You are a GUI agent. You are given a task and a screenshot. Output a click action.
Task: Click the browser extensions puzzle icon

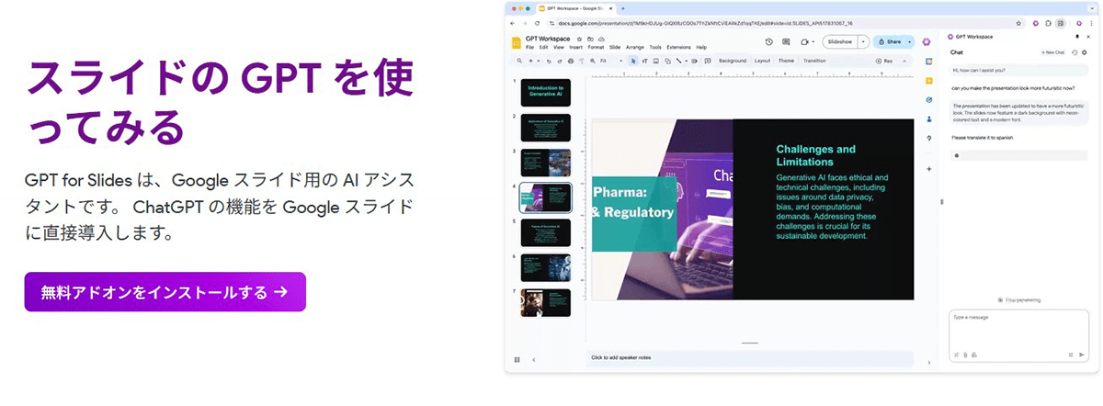tap(1048, 23)
